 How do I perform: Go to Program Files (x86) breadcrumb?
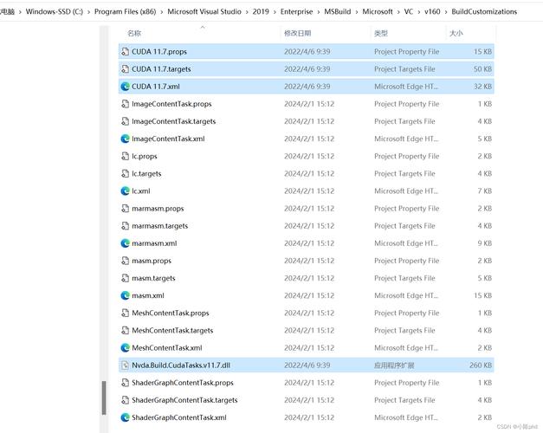[125, 12]
